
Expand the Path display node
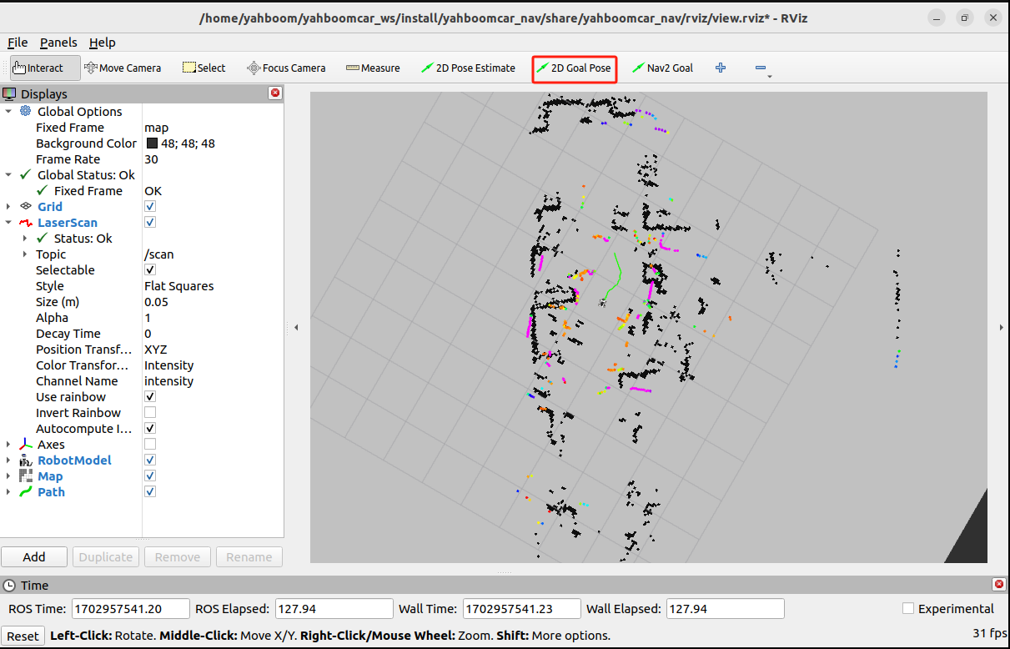pos(8,492)
